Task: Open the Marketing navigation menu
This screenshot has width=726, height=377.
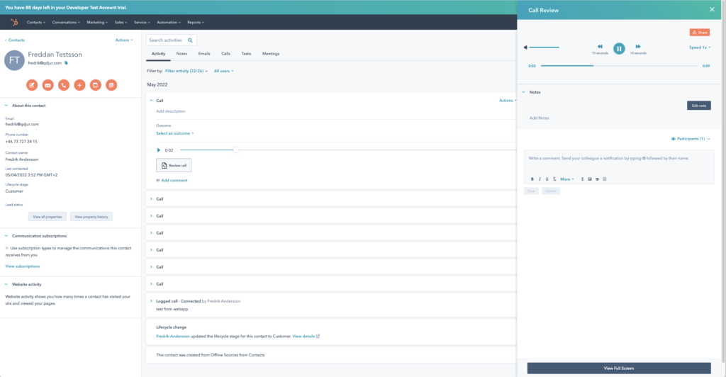Action: 97,22
